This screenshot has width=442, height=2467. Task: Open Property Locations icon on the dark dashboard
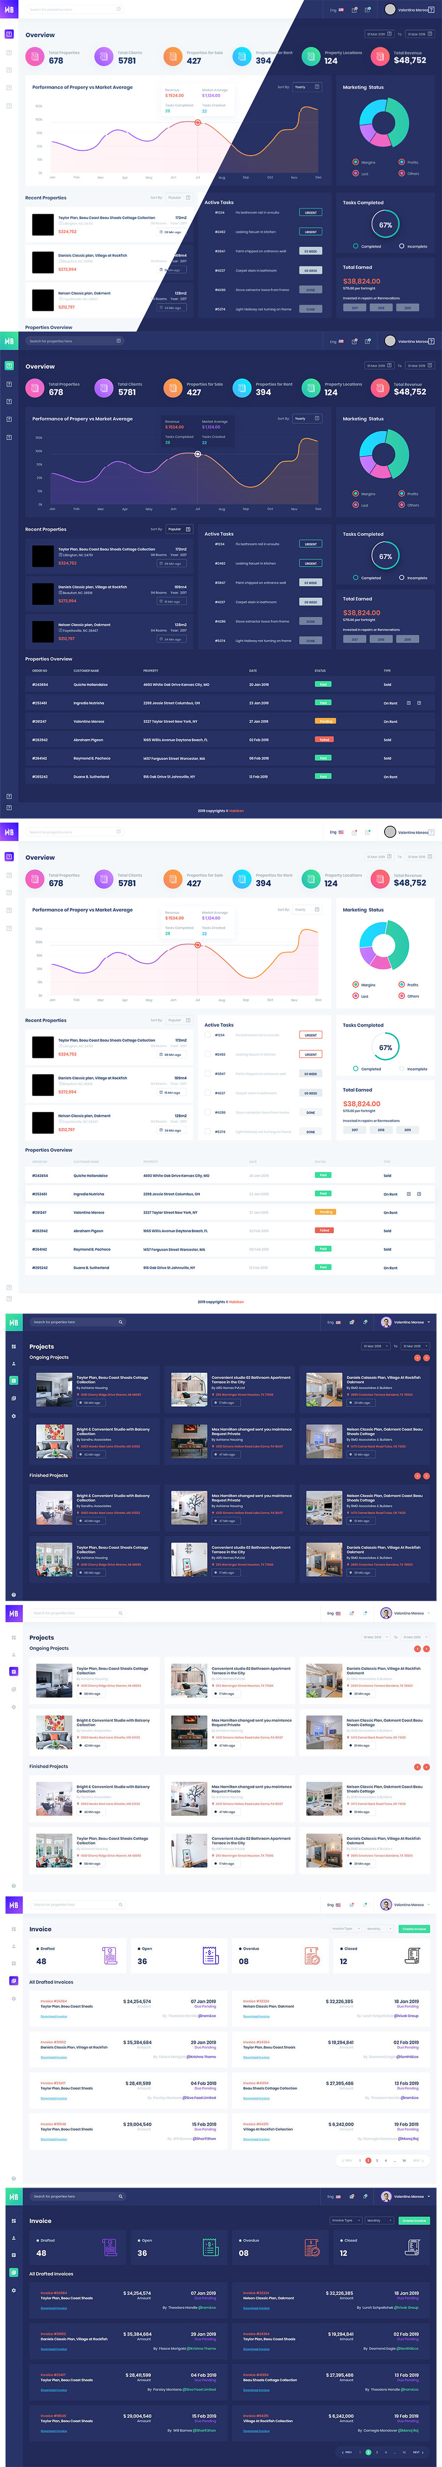pyautogui.click(x=310, y=389)
